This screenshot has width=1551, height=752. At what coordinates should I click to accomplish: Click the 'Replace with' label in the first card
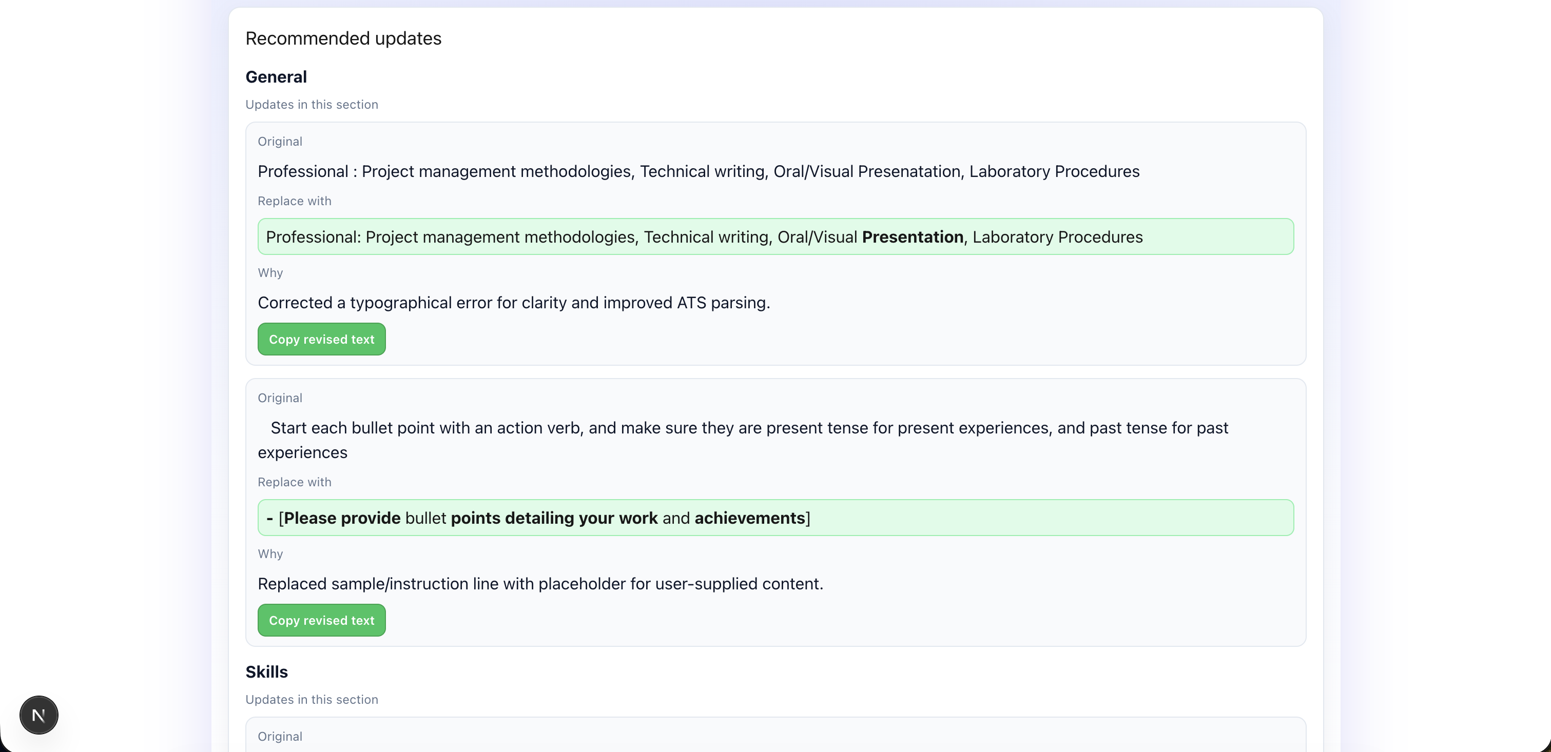click(294, 201)
